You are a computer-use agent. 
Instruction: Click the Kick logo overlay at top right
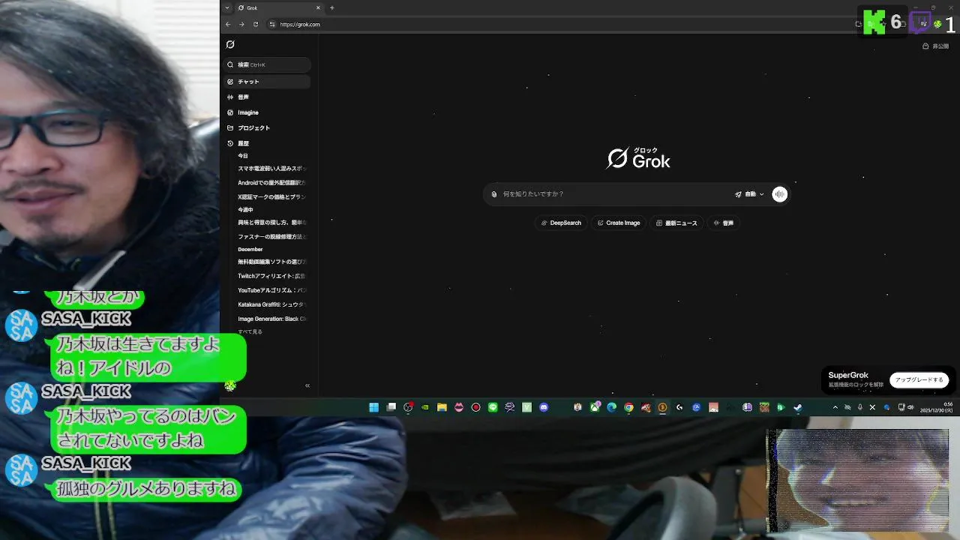tap(874, 22)
